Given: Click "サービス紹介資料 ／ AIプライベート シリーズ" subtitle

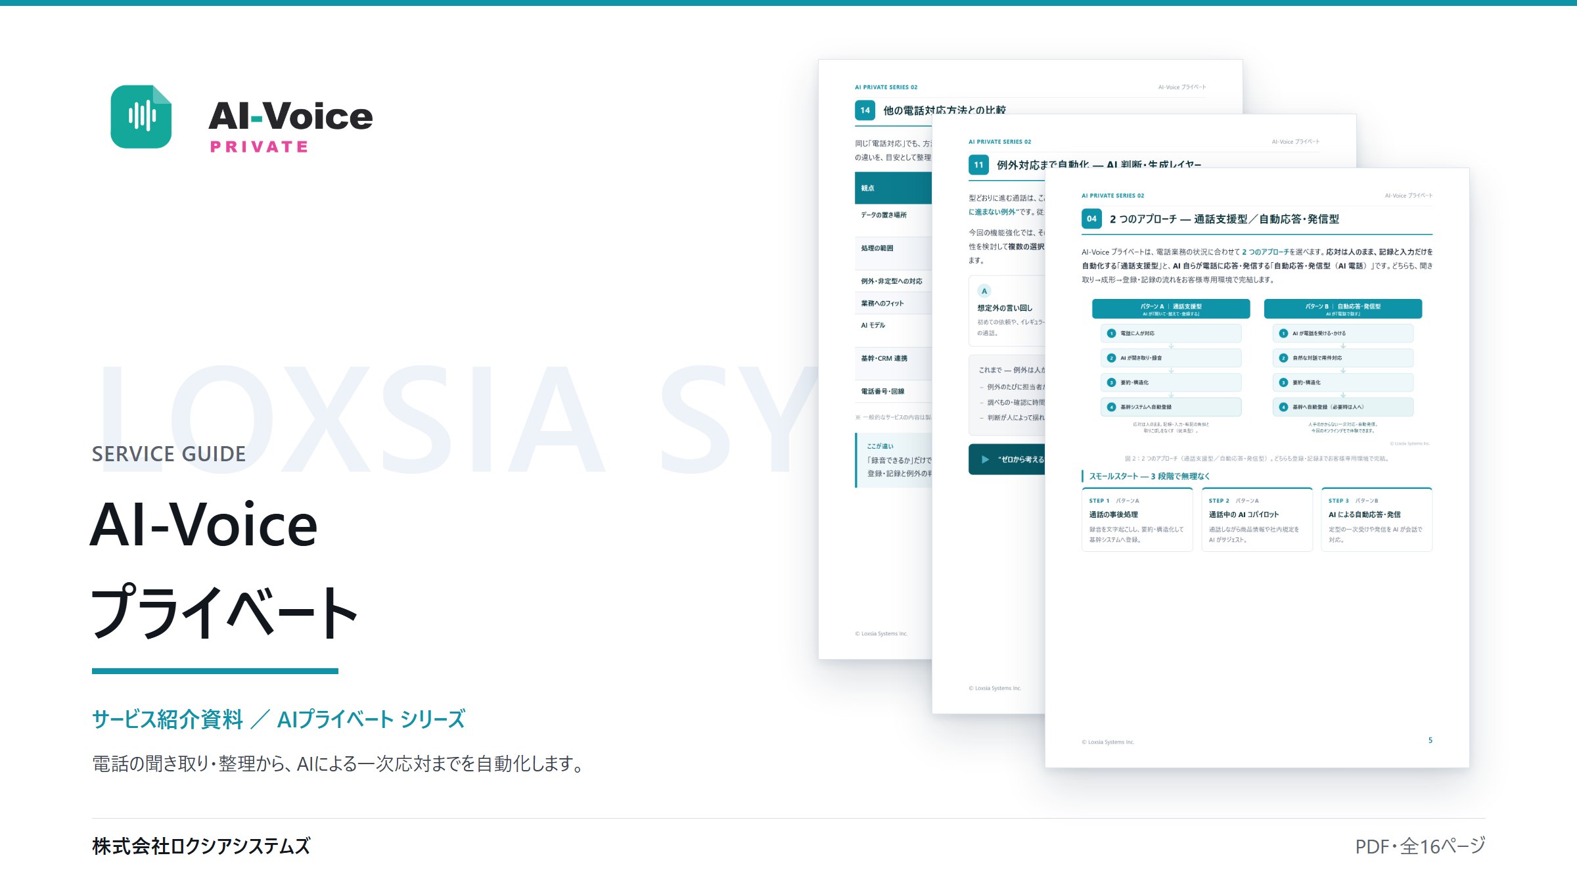Looking at the screenshot, I should coord(279,719).
